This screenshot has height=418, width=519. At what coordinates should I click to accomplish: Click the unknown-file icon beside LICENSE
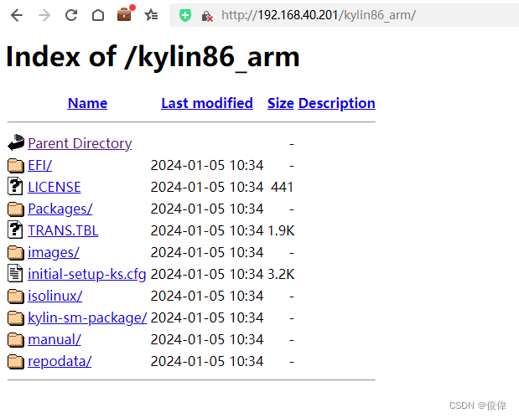(15, 186)
